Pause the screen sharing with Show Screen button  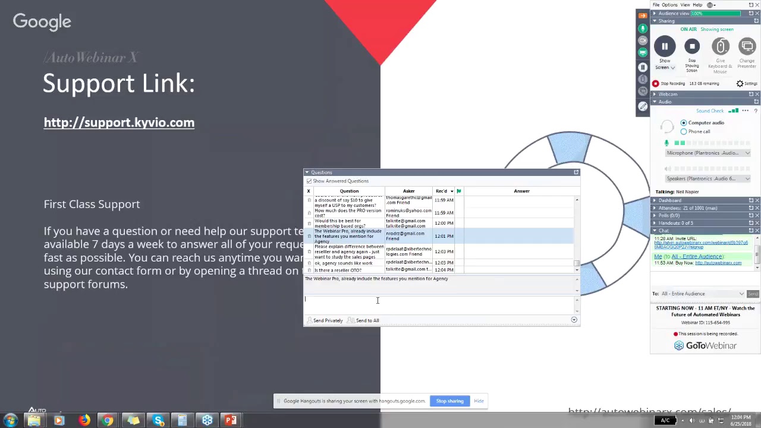click(665, 46)
